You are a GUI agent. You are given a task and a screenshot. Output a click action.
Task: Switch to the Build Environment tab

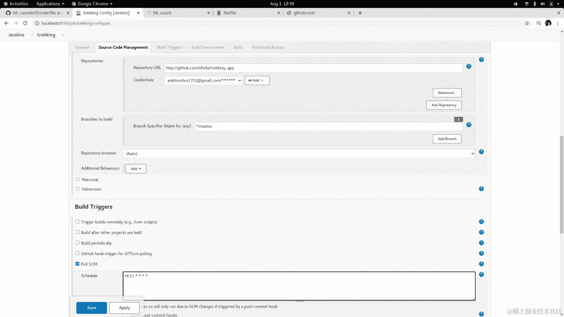[207, 47]
